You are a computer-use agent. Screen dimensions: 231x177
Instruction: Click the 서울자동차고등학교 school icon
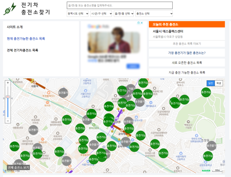click(x=181, y=153)
